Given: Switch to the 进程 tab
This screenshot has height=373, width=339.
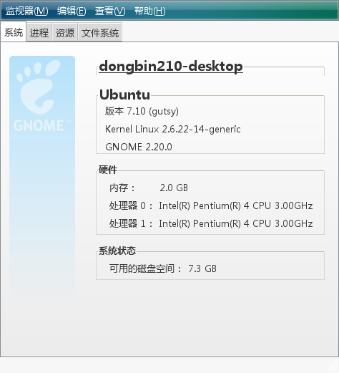Looking at the screenshot, I should (x=39, y=32).
